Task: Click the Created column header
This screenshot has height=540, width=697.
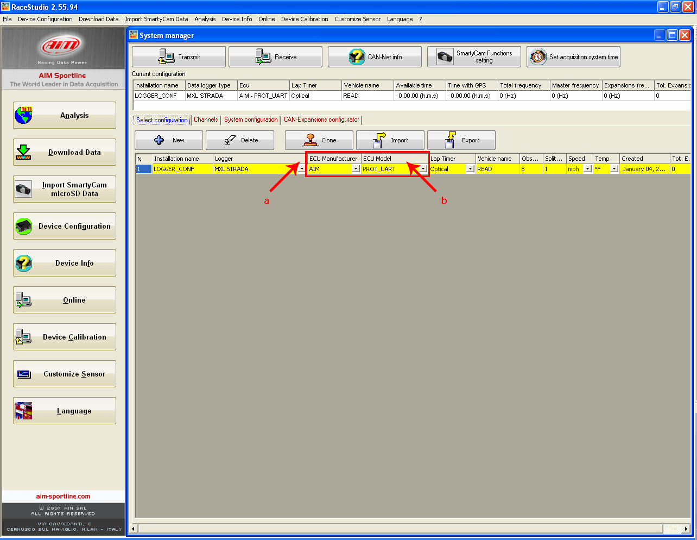Action: point(645,159)
